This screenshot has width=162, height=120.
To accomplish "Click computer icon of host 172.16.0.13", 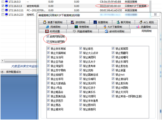I will pyautogui.click(x=6, y=6).
